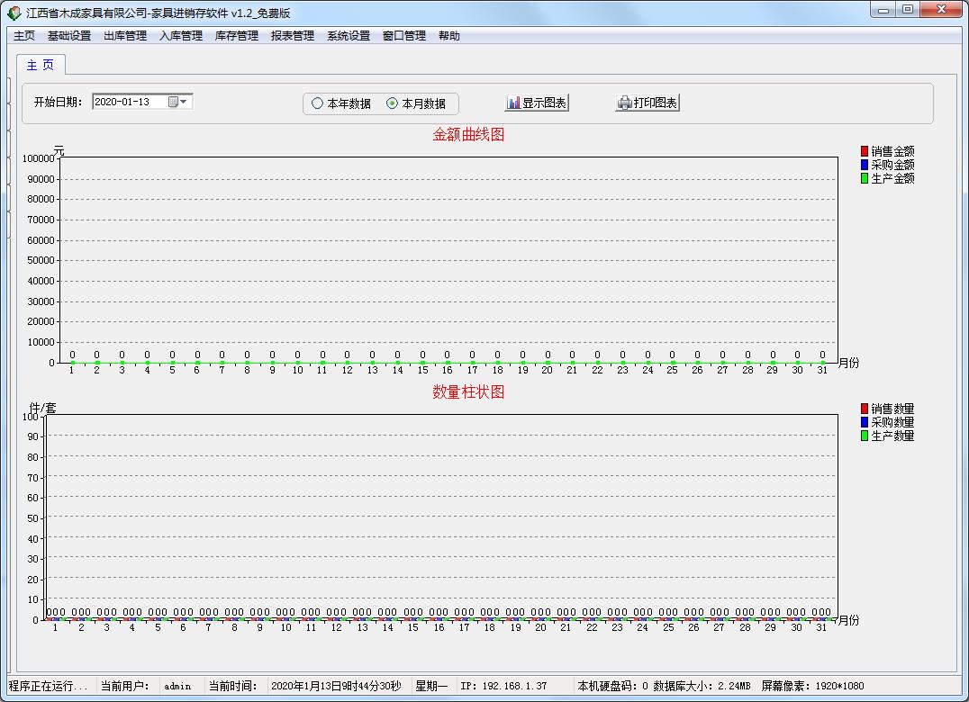Click the 屏幕像素: 1920*1080 status entry
The width and height of the screenshot is (969, 702).
[812, 686]
